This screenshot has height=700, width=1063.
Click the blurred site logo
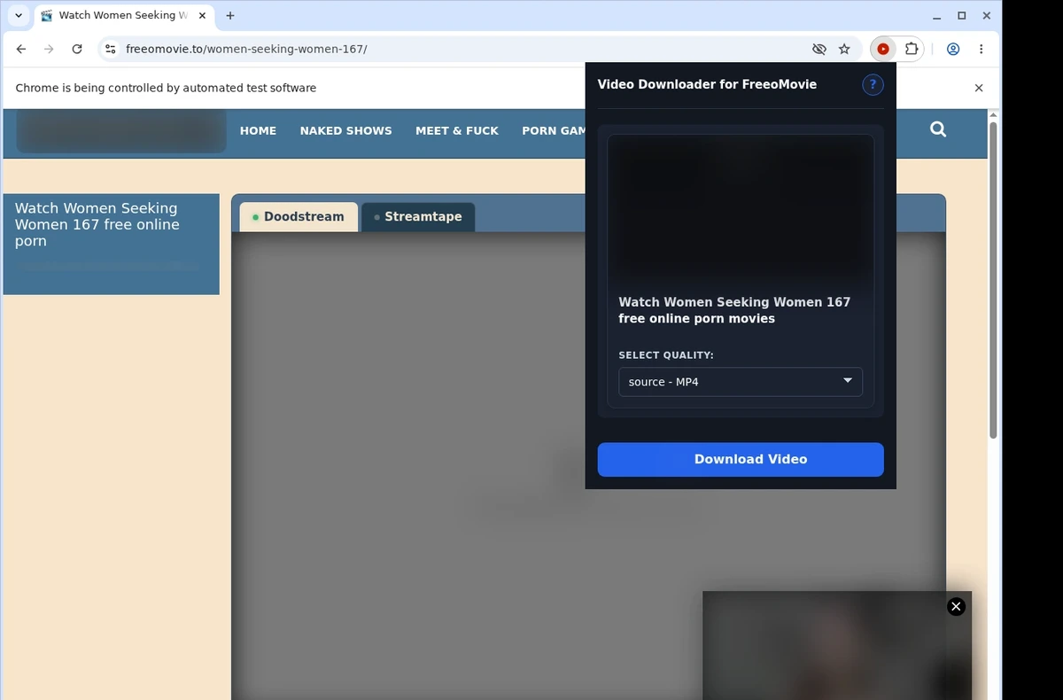(121, 131)
